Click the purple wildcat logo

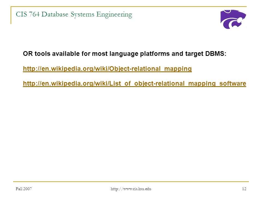pos(233,19)
